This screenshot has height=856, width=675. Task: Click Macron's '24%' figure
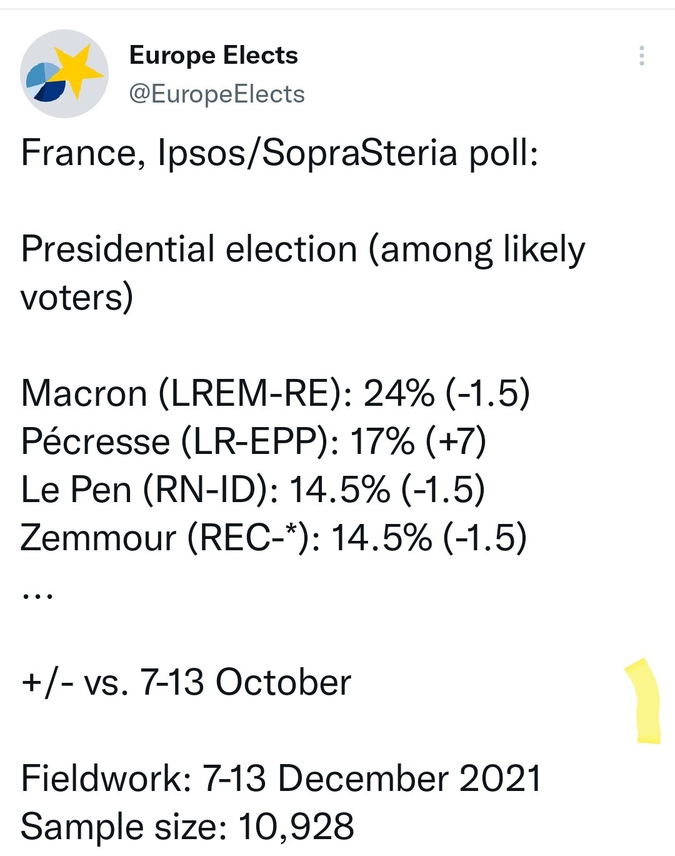pyautogui.click(x=399, y=393)
